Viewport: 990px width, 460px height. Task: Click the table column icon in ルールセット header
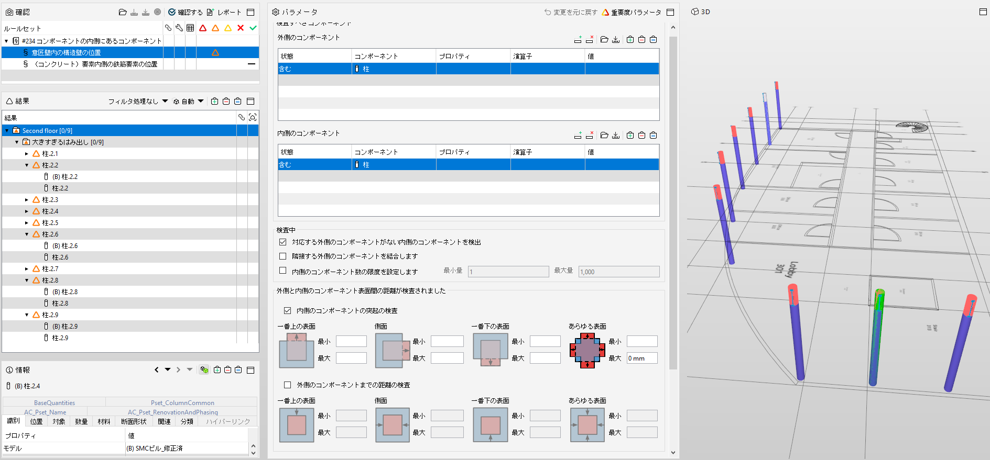[190, 28]
